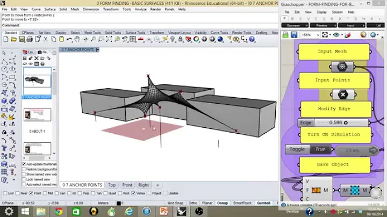Open the Surface menu in Rhino
This screenshot has height=217, width=387.
50,9
